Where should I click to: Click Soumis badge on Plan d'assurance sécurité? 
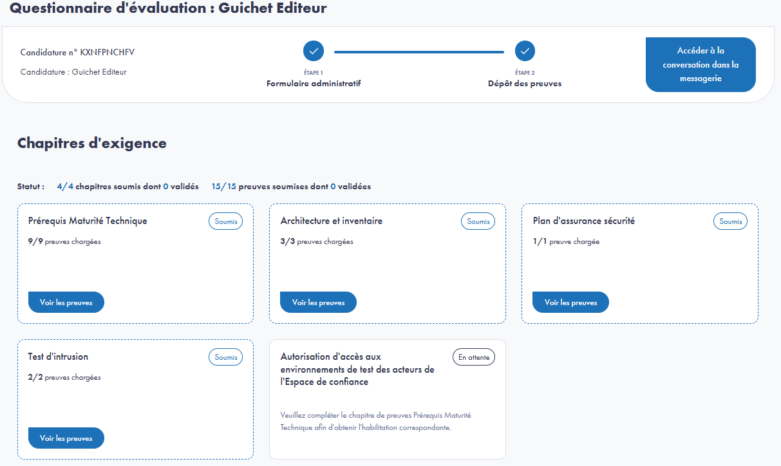[x=730, y=221]
